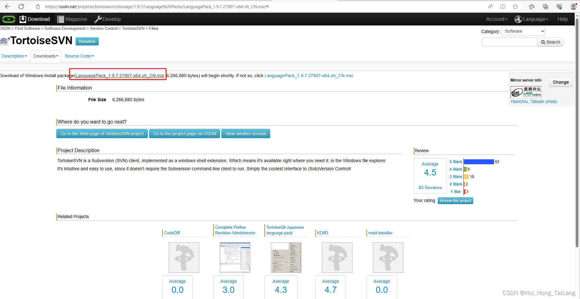This screenshot has width=580, height=299.
Task: Open the Category Software combo box
Action: click(523, 31)
